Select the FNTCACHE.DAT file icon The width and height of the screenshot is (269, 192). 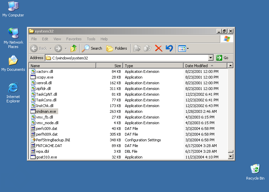(33, 145)
